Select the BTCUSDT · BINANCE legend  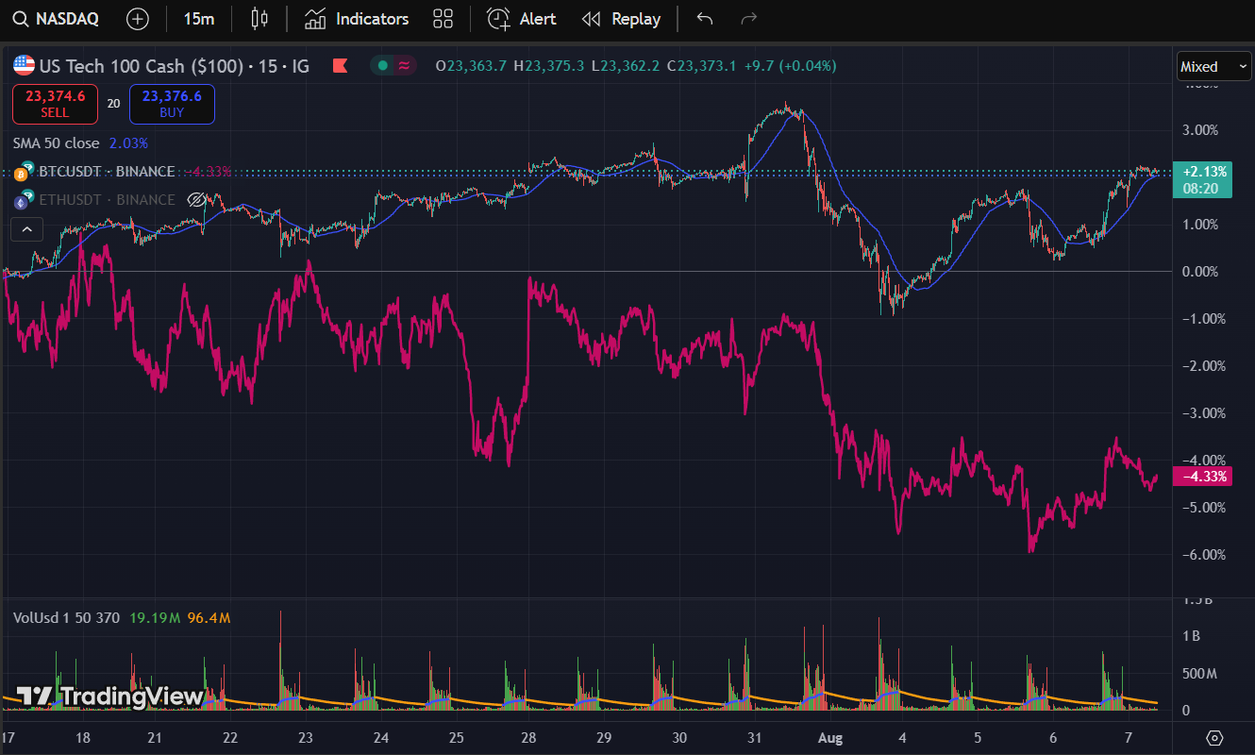point(107,172)
